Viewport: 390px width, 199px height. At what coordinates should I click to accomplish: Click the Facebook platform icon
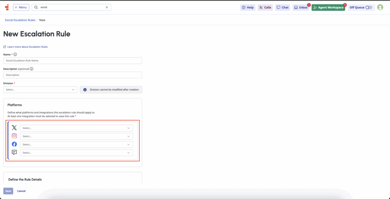click(x=14, y=144)
